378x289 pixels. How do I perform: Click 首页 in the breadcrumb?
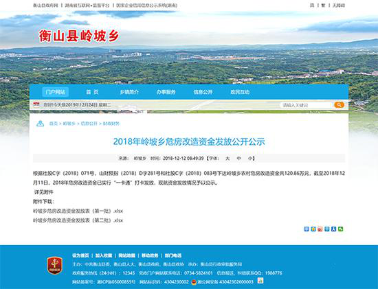click(54, 124)
